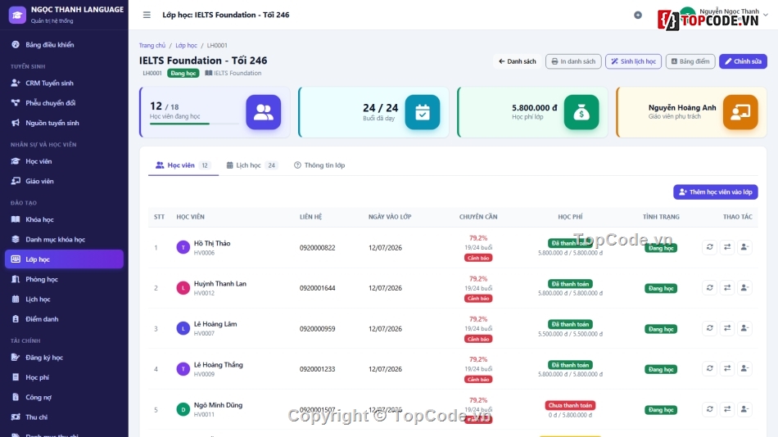Click the calendar check sessions icon
Viewport: 778px width, 437px height.
point(423,112)
